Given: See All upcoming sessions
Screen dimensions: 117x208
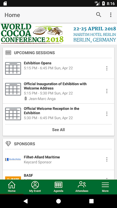Looking at the screenshot, I should (x=58, y=129).
